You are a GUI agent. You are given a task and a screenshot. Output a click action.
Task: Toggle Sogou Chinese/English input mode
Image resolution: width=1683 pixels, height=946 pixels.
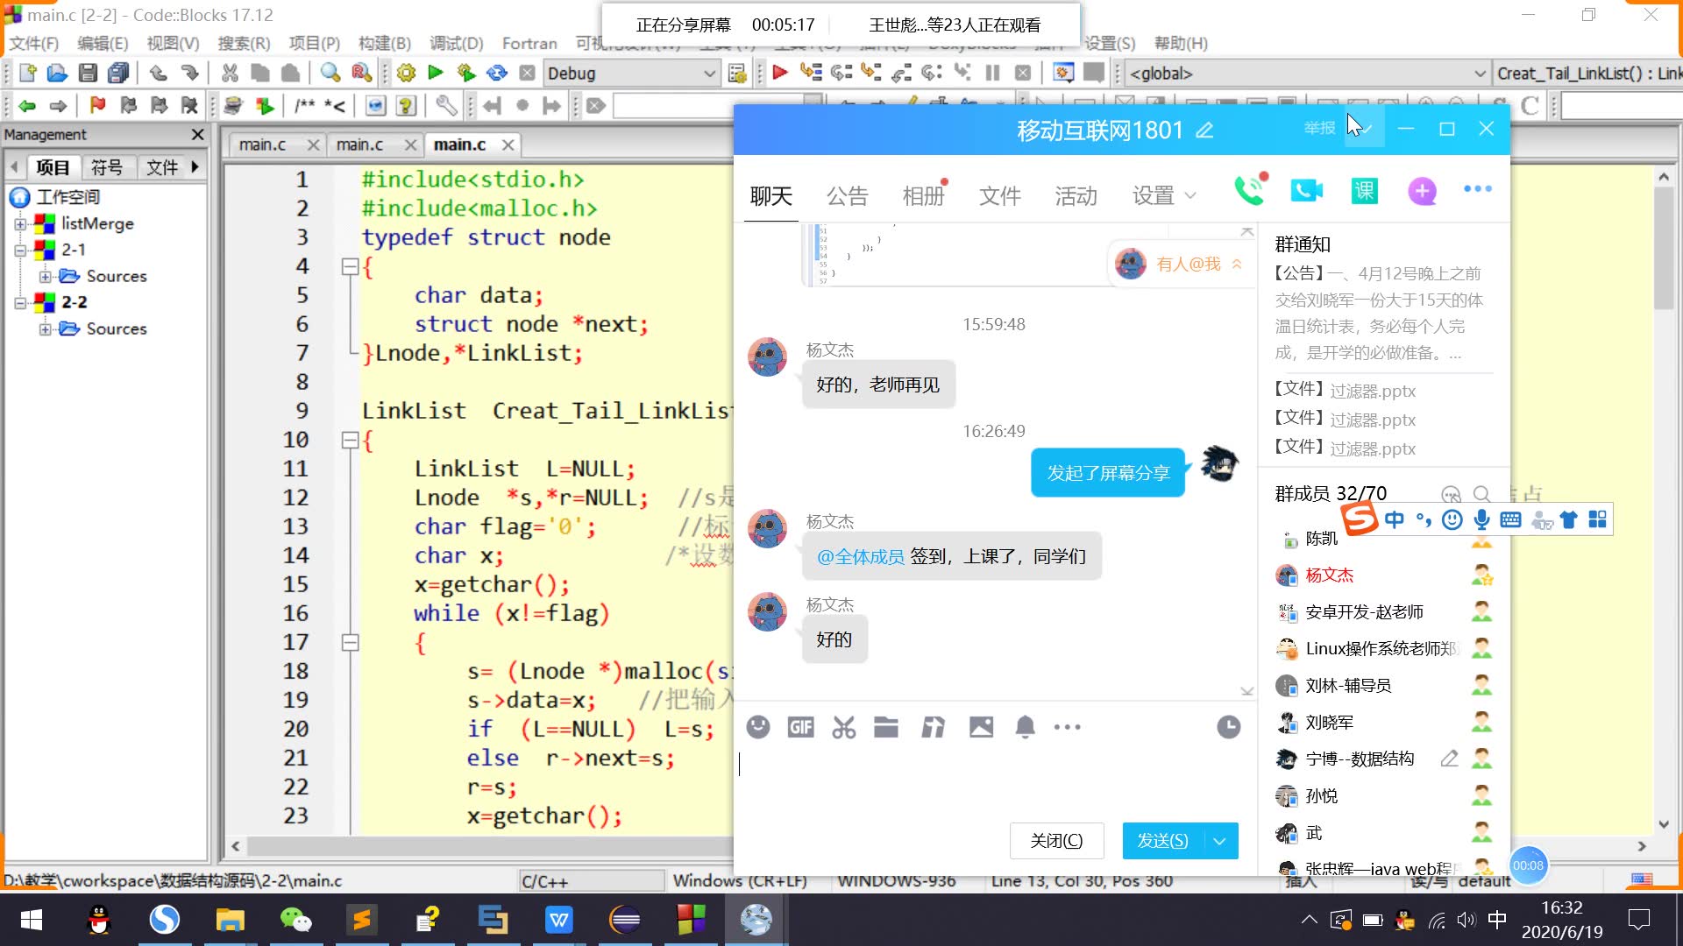tap(1394, 519)
